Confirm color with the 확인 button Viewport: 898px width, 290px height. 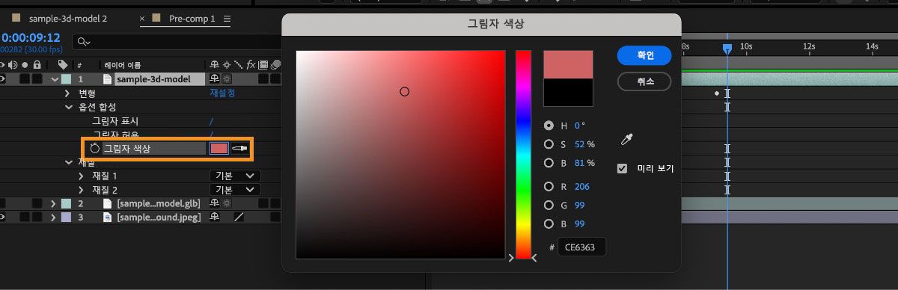644,55
